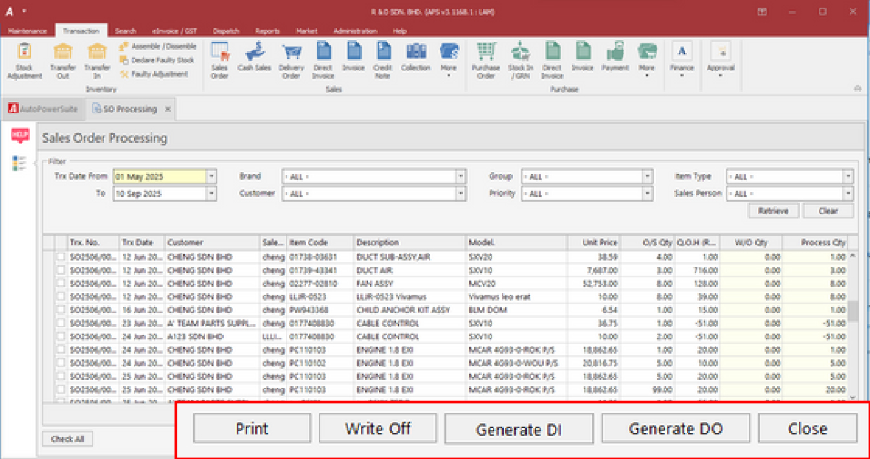
Task: Select the Credit Note icon
Action: [x=384, y=52]
